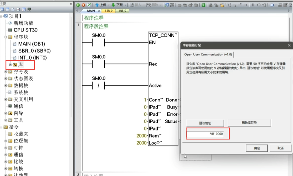Switch to the SBR_0 editor tab

point(109,11)
